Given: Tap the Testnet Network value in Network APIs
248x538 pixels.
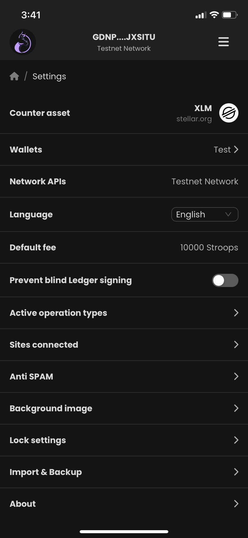Looking at the screenshot, I should (x=205, y=181).
